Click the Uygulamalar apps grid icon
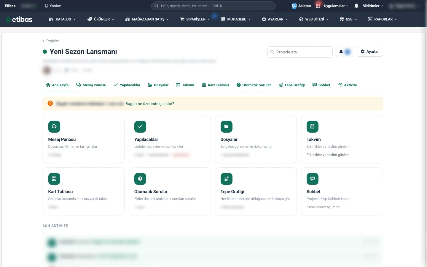 (318, 6)
